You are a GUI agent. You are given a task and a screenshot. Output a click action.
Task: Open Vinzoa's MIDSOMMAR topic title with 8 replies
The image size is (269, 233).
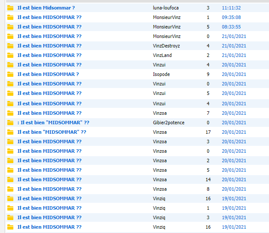click(49, 189)
